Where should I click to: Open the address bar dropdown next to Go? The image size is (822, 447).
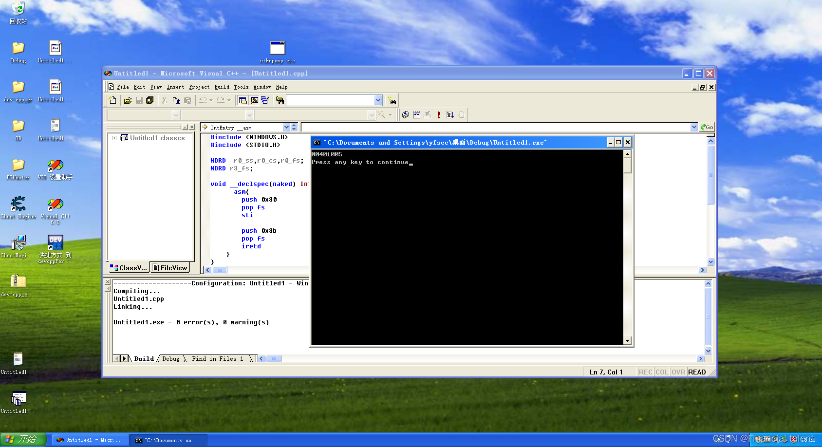(694, 127)
